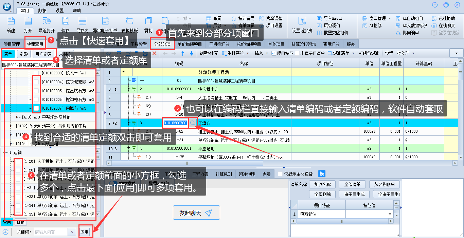Screen dimensions: 464x238
Task: Click 批量克隆组价 tool
Action: (x=333, y=33)
